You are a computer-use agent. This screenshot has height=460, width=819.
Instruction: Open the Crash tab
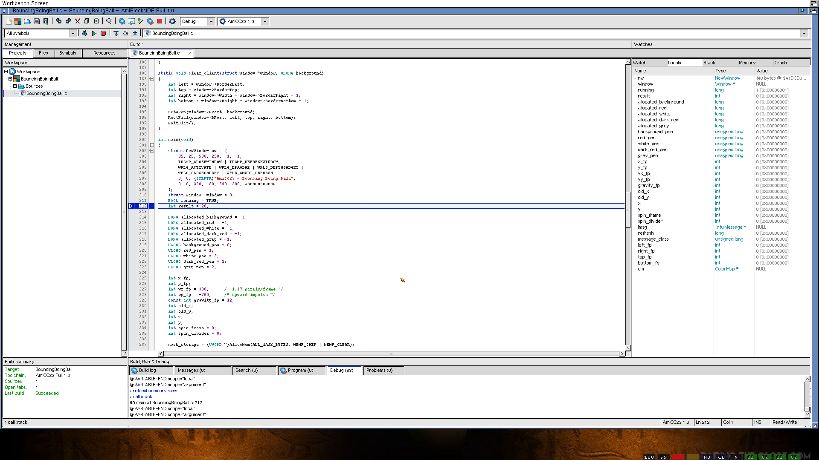(x=791, y=63)
